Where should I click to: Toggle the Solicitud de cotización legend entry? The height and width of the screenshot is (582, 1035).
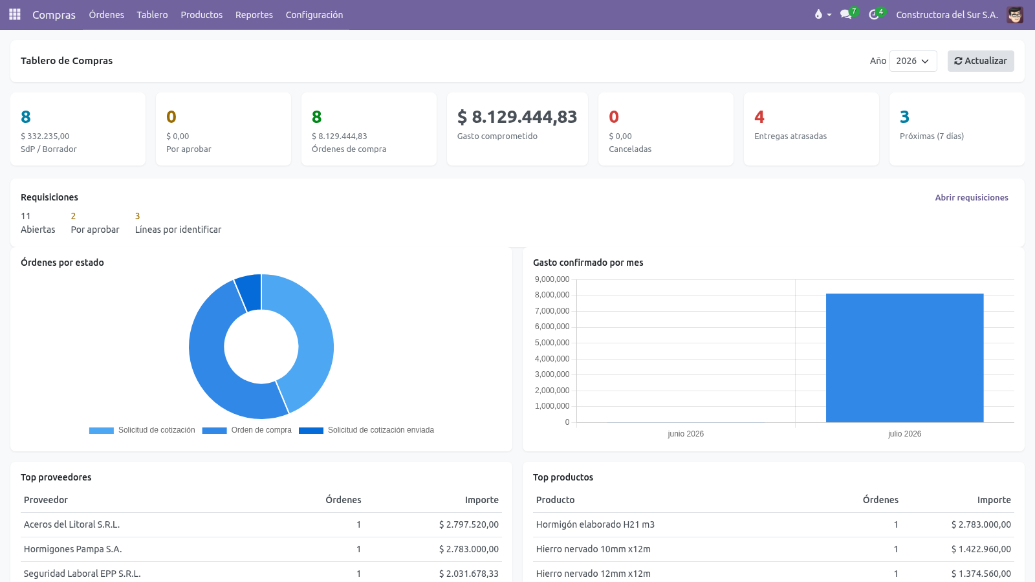pos(142,430)
